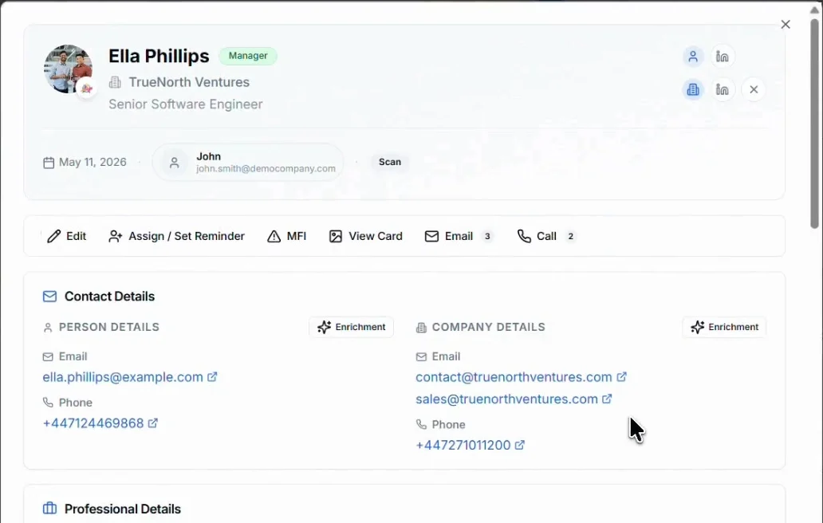This screenshot has width=823, height=523.
Task: Open the person profile icon in header
Action: click(693, 56)
